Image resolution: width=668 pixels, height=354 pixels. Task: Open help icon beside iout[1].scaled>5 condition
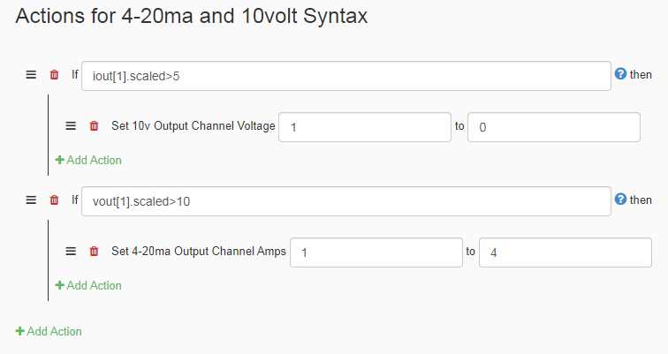620,73
